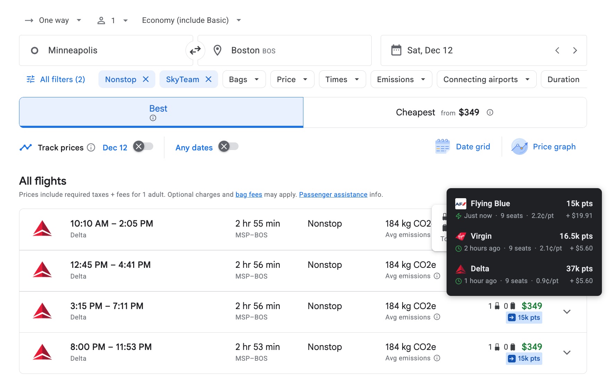Image resolution: width=613 pixels, height=386 pixels.
Task: Open the Emissions filter dropdown
Action: click(401, 79)
